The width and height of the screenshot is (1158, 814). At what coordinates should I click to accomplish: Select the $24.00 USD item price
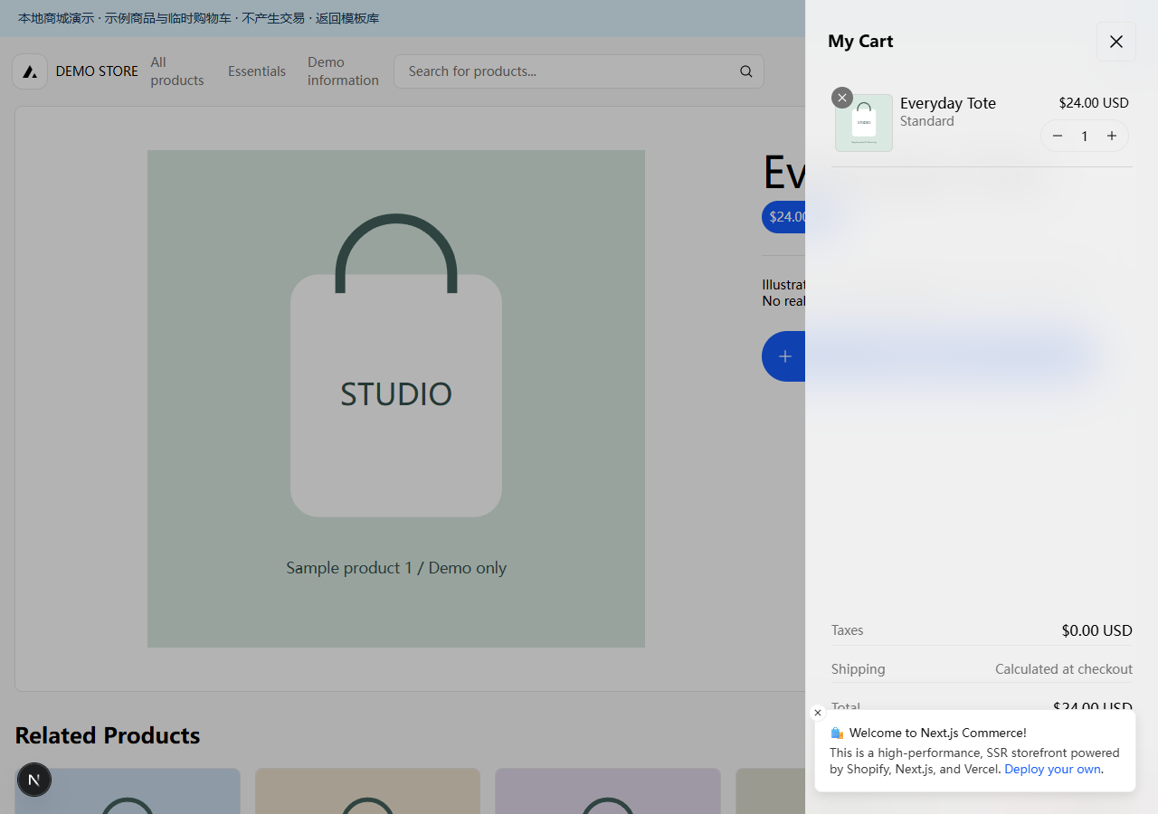pyautogui.click(x=1094, y=103)
